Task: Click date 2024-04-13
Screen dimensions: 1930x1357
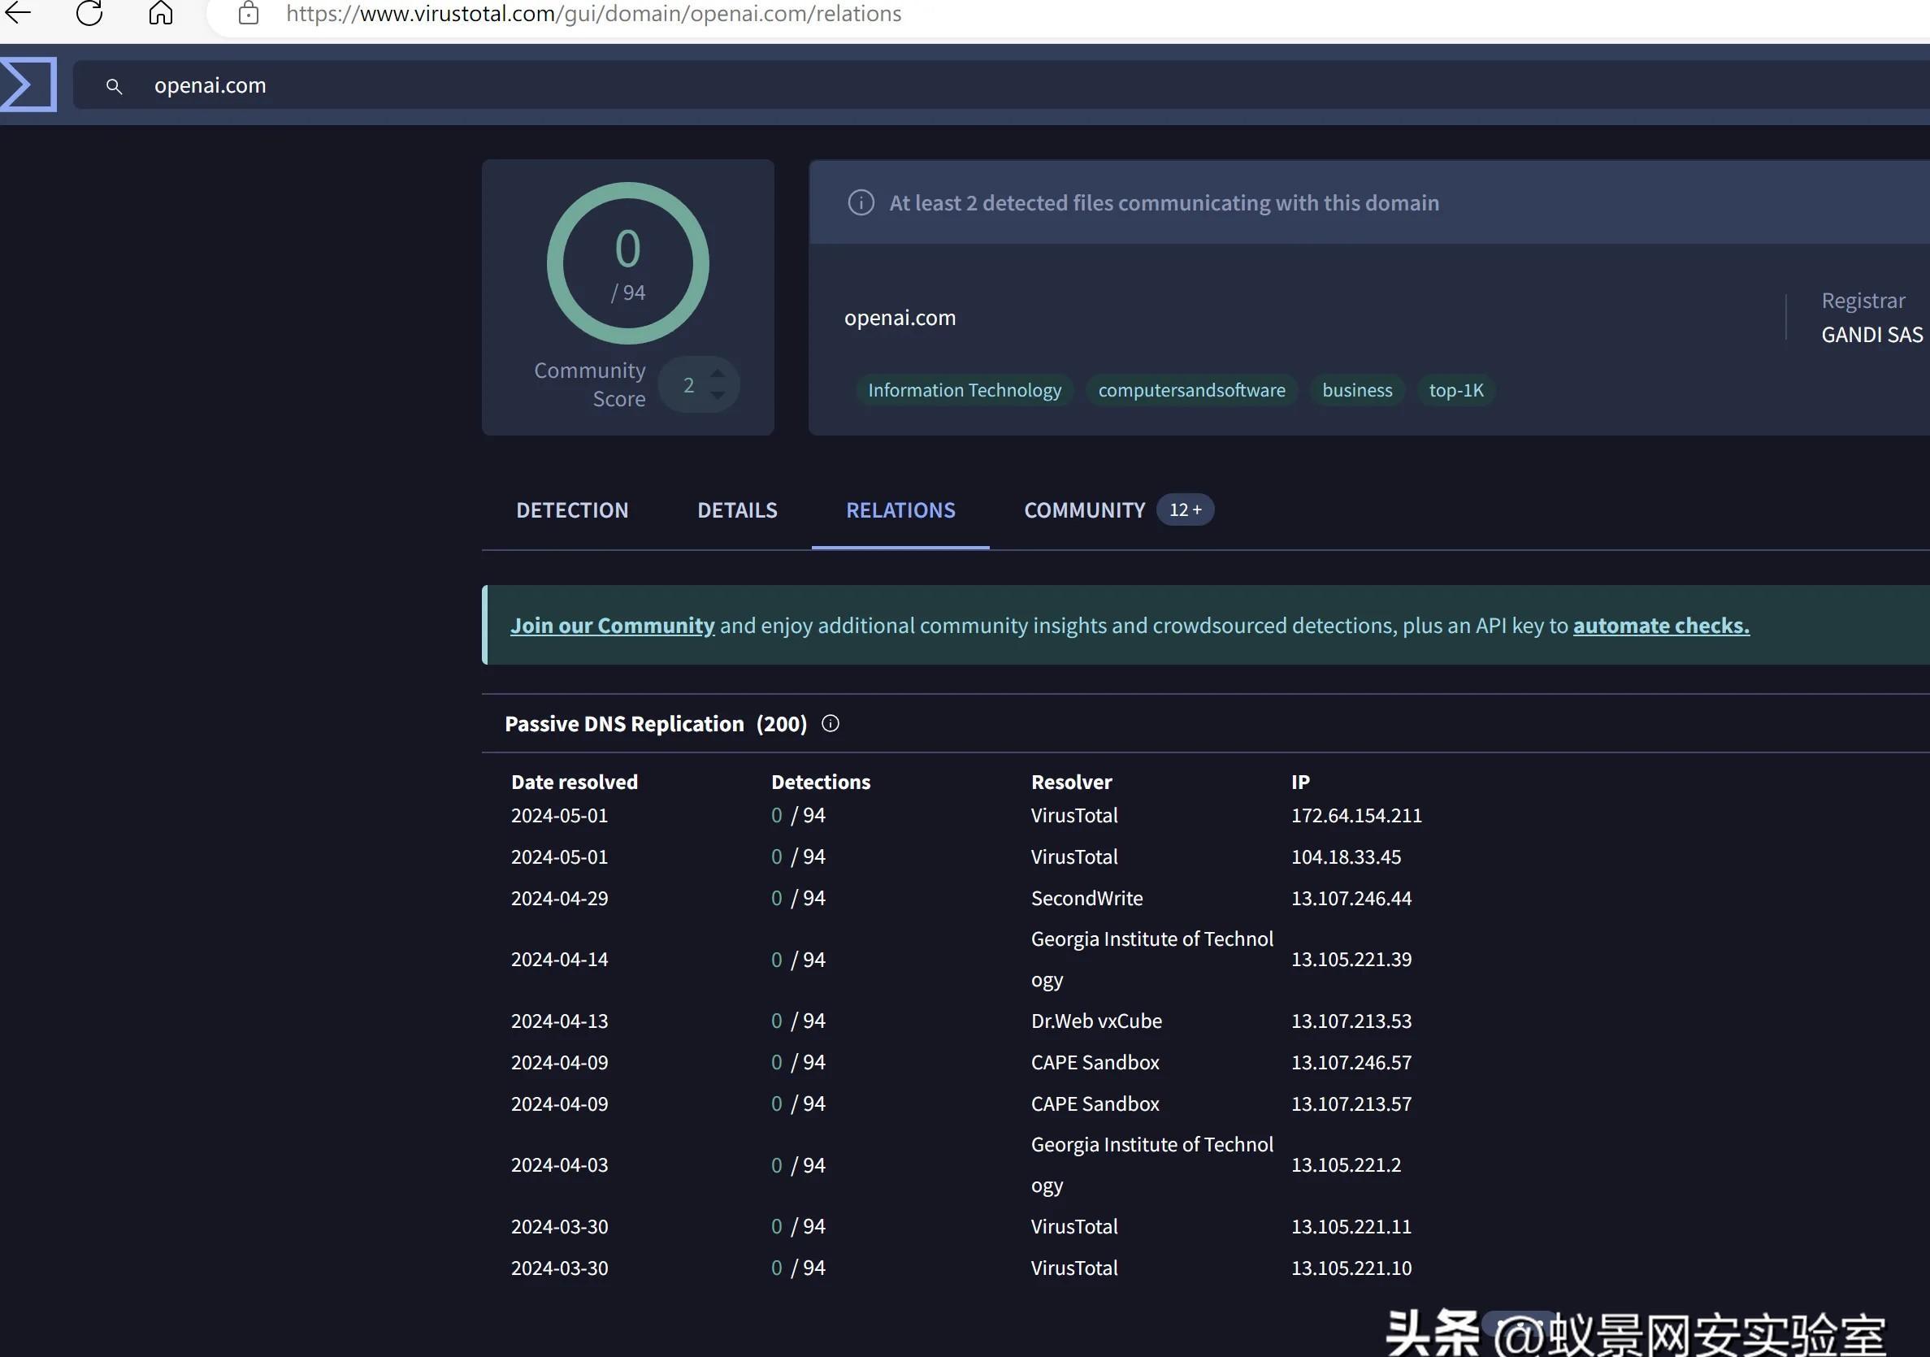Action: click(559, 1021)
